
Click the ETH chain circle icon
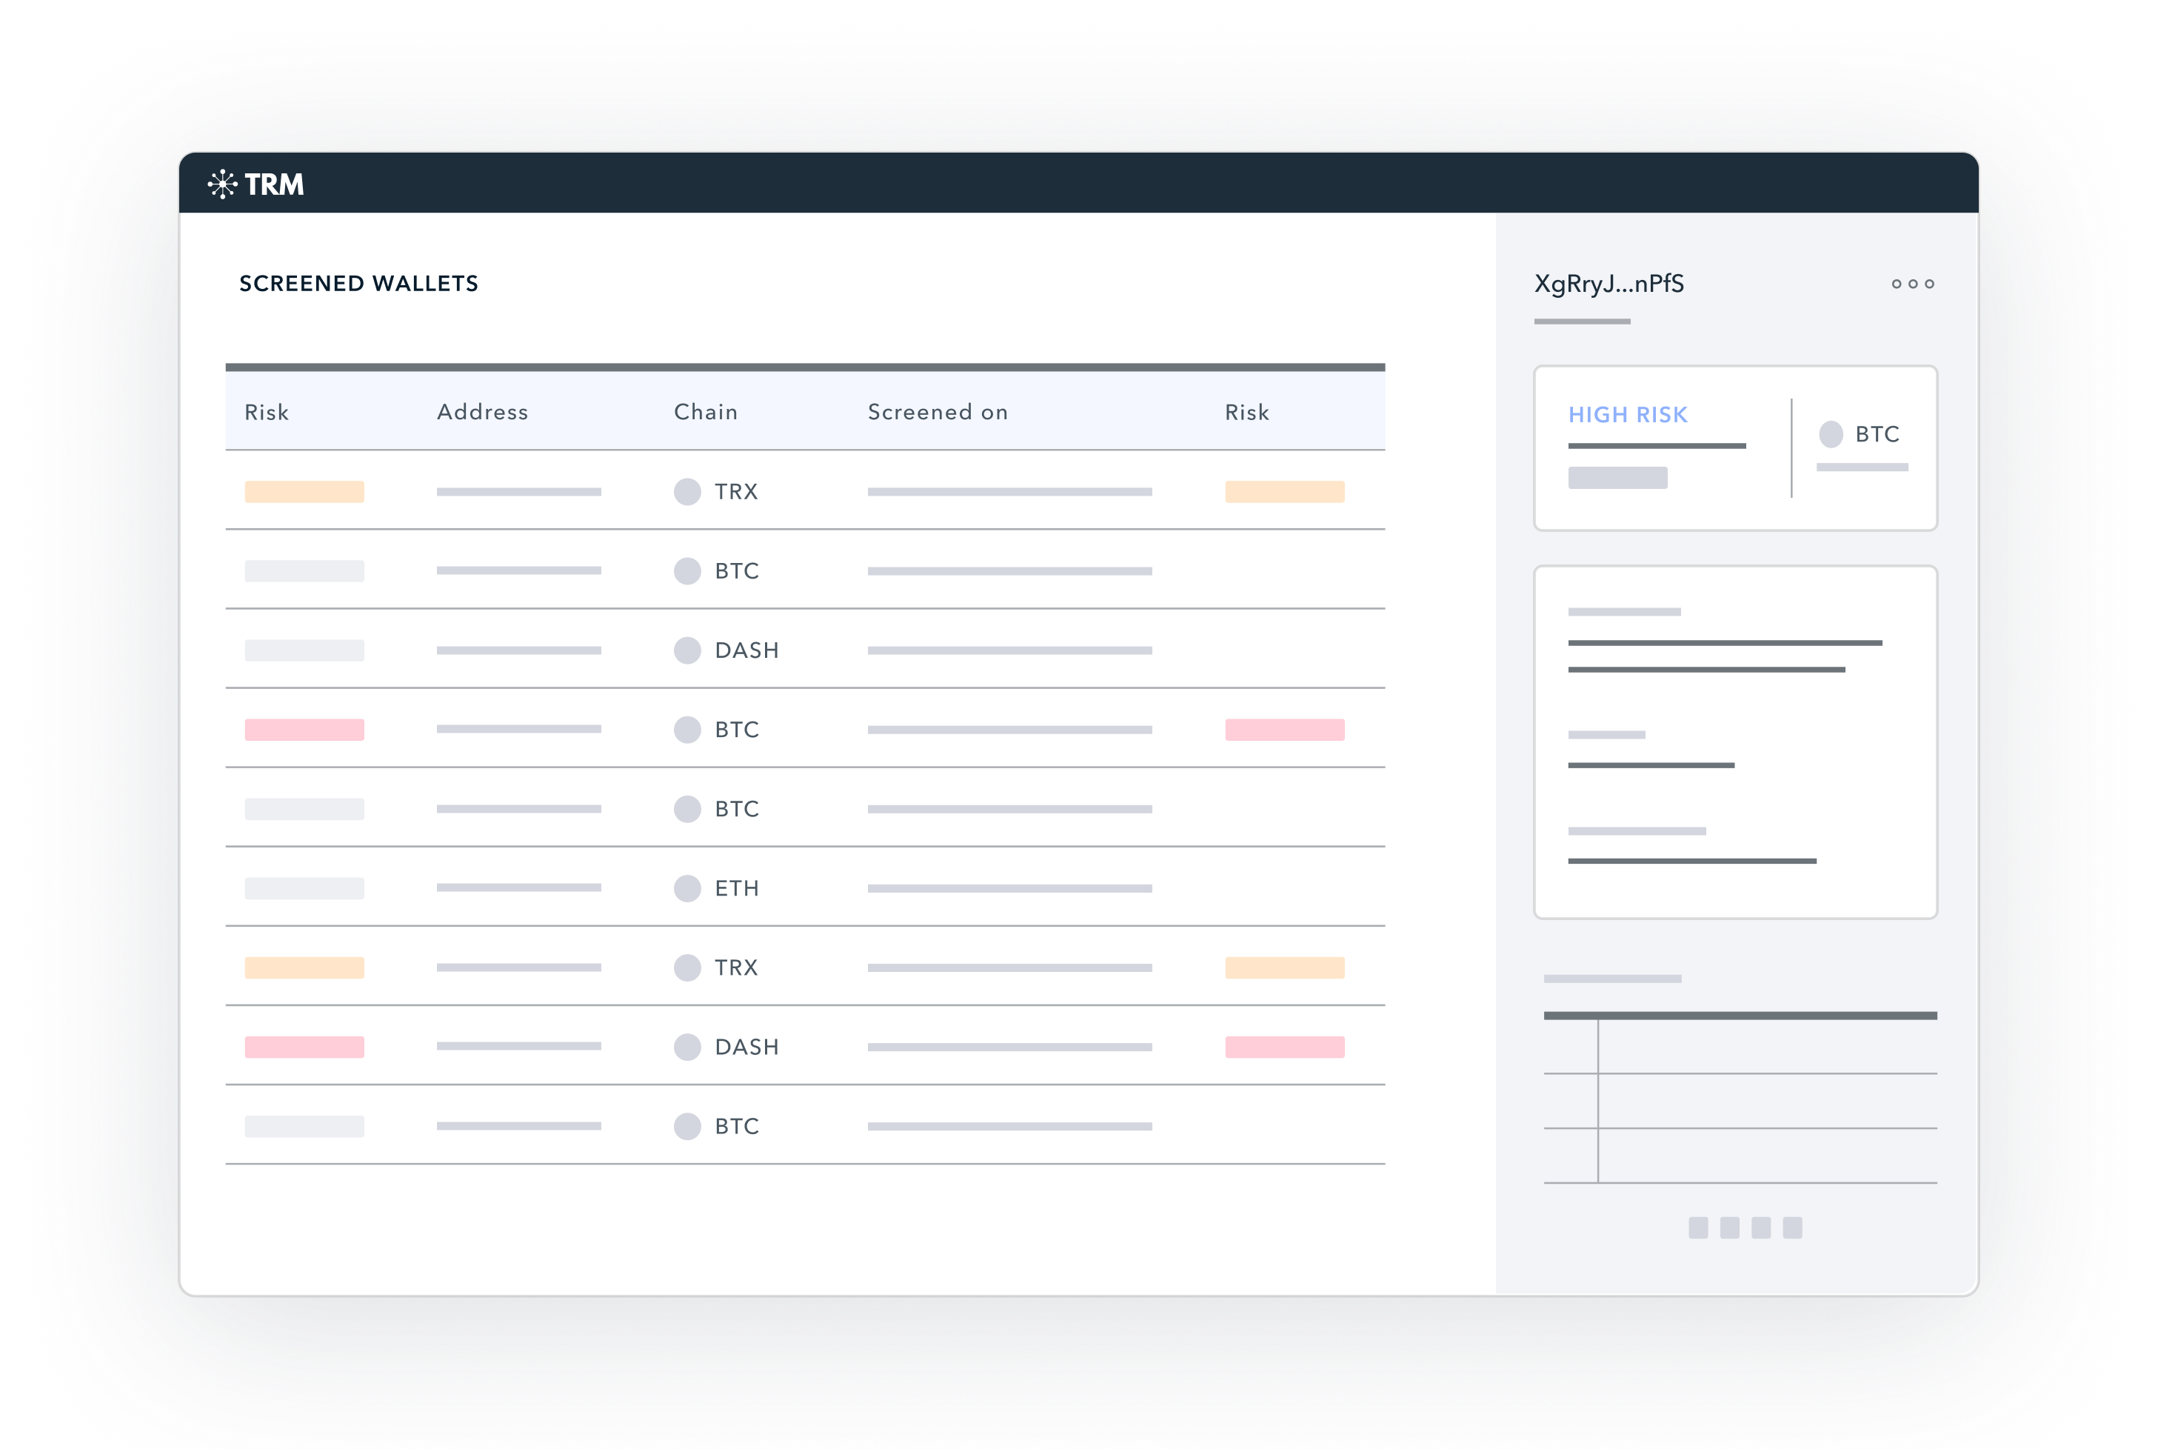click(687, 888)
